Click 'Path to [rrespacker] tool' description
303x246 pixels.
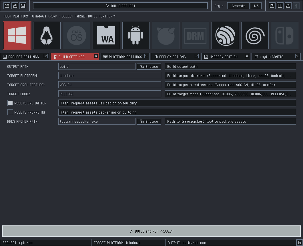pyautogui.click(x=230, y=122)
